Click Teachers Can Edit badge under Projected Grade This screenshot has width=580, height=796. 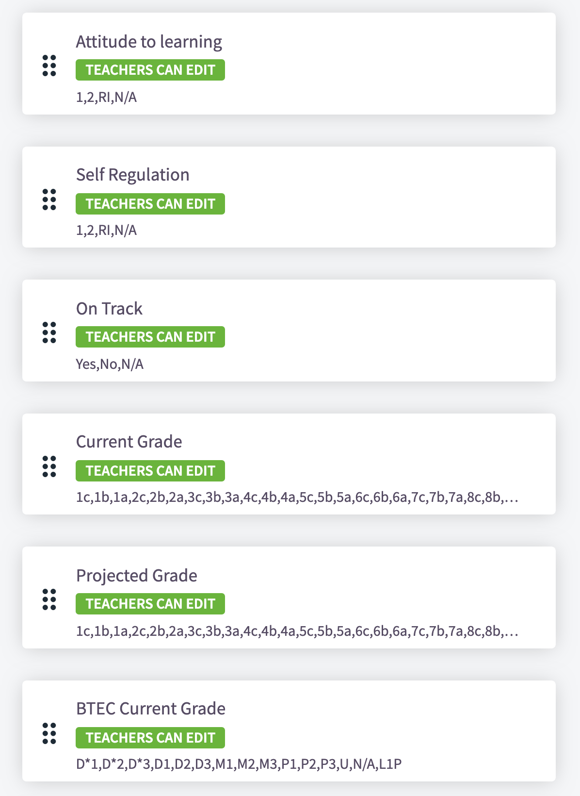(x=150, y=604)
